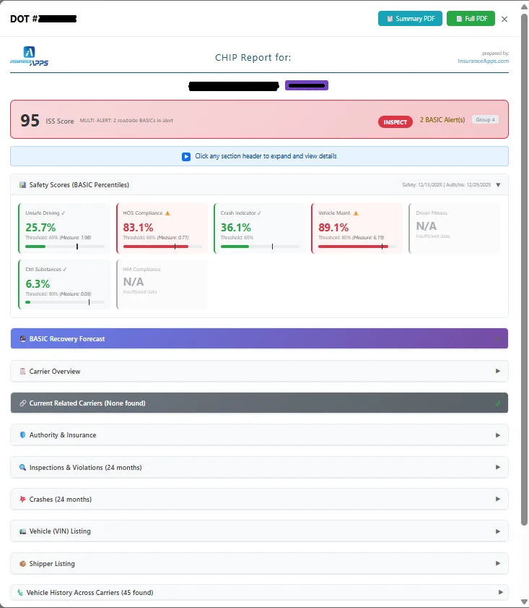The width and height of the screenshot is (529, 608).
Task: Click the Current Related Carriers (None found) header
Action: pyautogui.click(x=259, y=403)
